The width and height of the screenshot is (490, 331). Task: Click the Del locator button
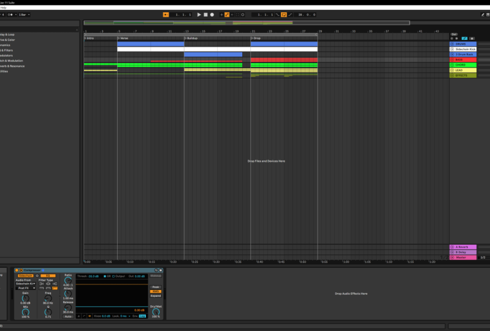[454, 34]
